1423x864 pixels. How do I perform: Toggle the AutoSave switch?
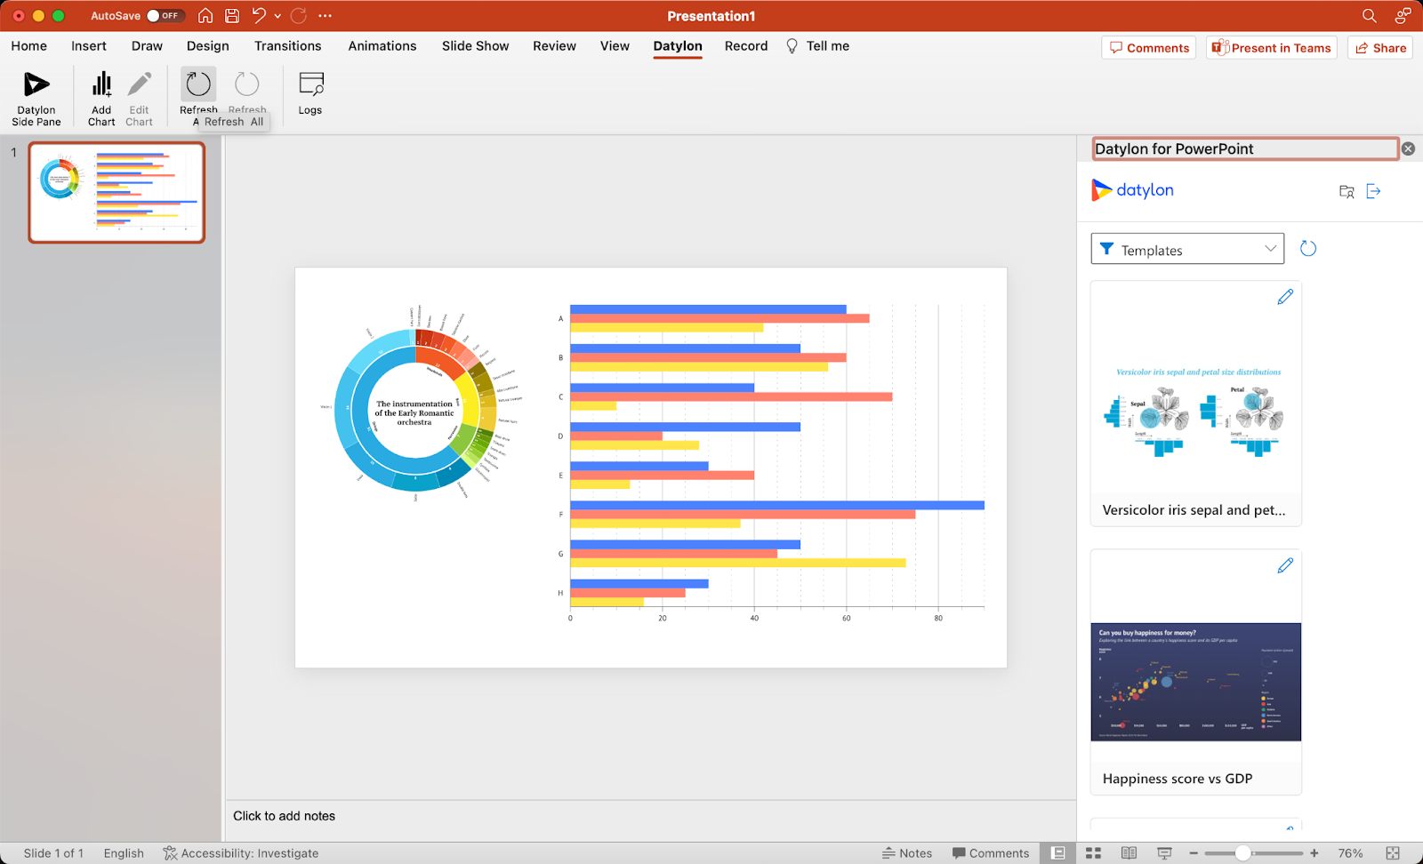[x=165, y=16]
